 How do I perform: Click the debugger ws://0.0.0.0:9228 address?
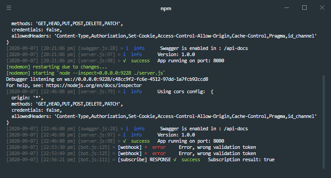(x=136, y=79)
